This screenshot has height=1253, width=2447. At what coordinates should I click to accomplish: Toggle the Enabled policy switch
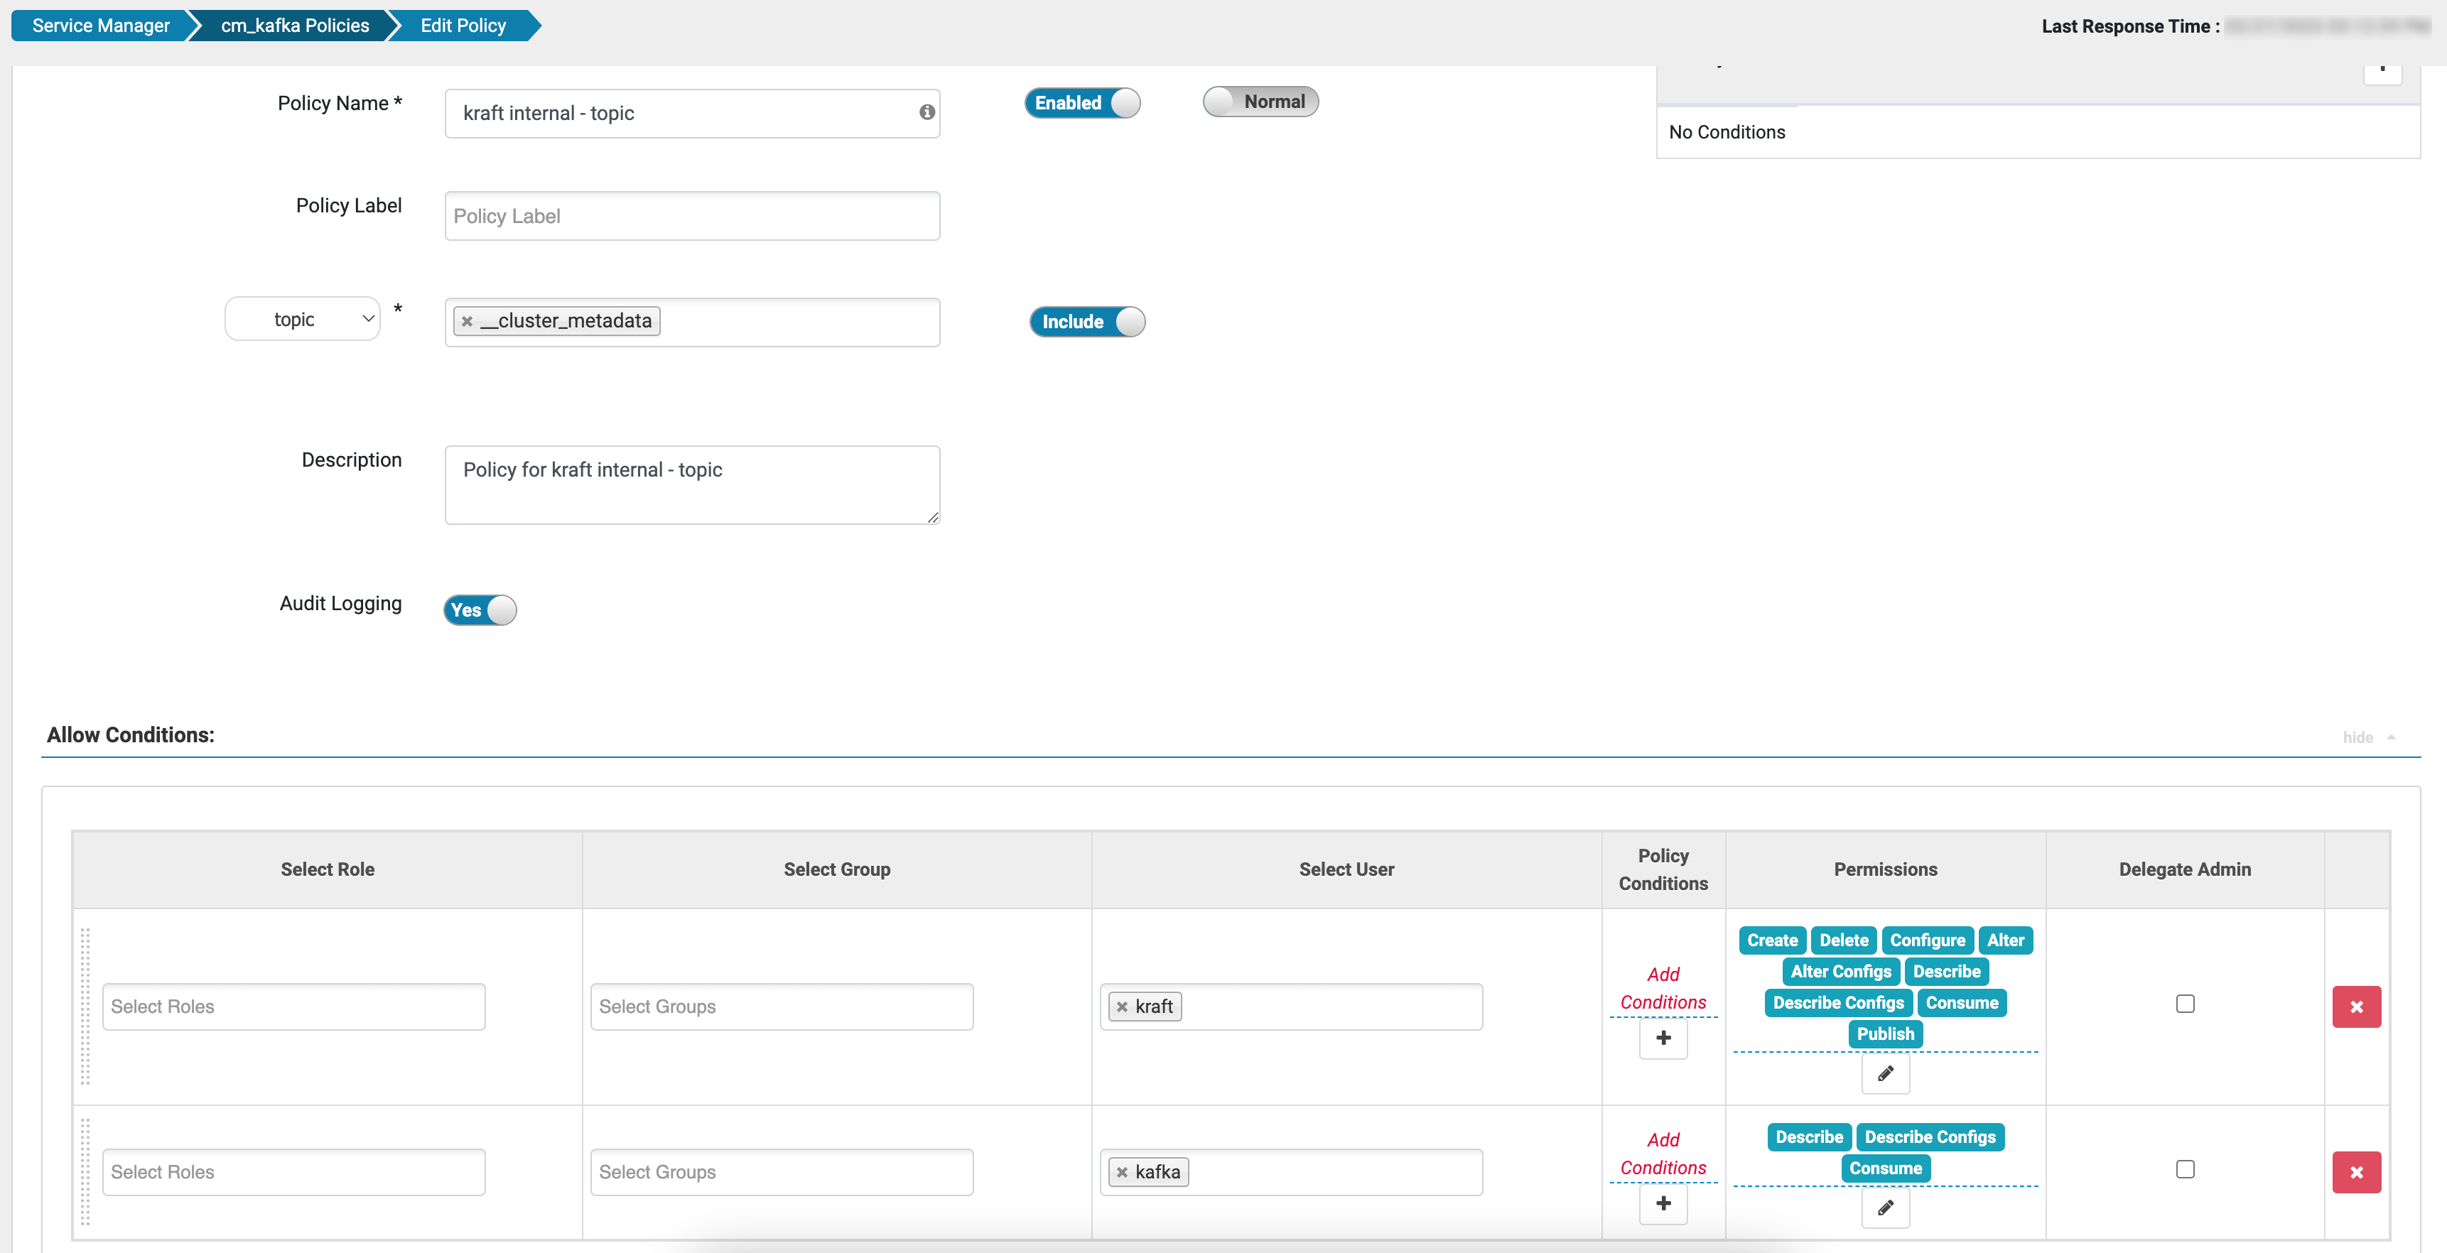pyautogui.click(x=1082, y=102)
